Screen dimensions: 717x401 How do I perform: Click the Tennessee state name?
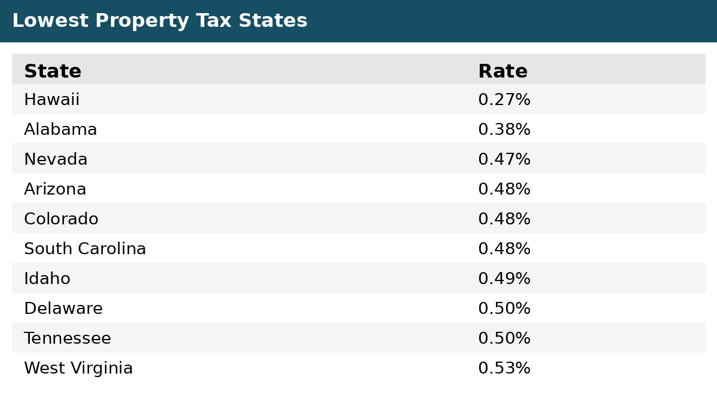point(68,338)
